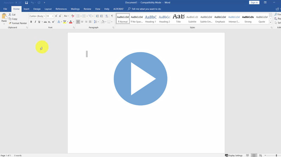Switch to the References tab
Image resolution: width=281 pixels, height=157 pixels.
61,9
